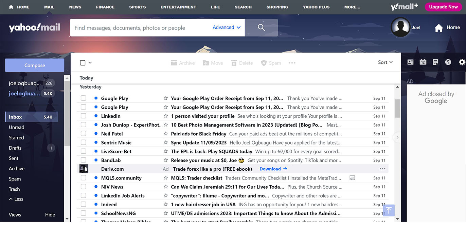Select the SchoolNewsNG email checkbox
466x228 pixels.
point(84,213)
